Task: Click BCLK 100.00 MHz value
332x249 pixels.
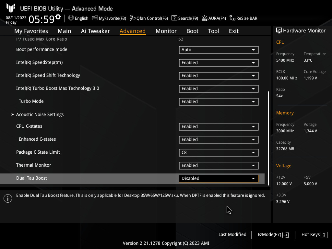Action: pyautogui.click(x=287, y=78)
